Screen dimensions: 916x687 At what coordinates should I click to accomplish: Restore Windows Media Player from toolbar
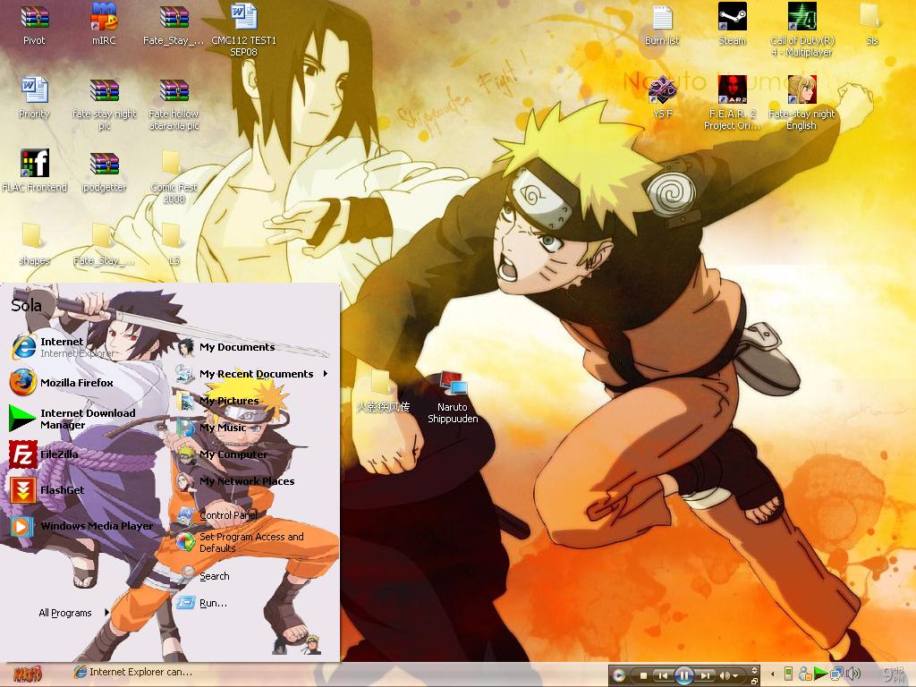point(754,681)
